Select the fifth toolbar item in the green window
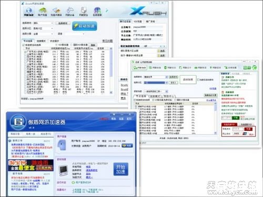 coord(200,68)
